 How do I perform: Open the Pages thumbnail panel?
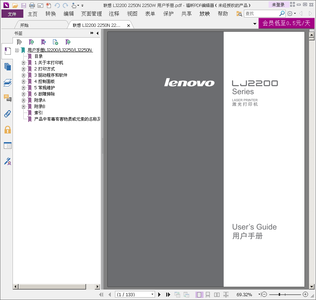click(8, 67)
